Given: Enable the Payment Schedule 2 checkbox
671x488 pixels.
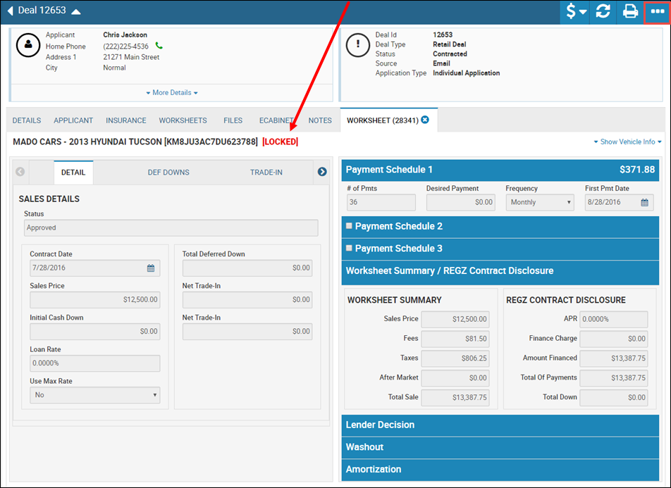Looking at the screenshot, I should 349,226.
